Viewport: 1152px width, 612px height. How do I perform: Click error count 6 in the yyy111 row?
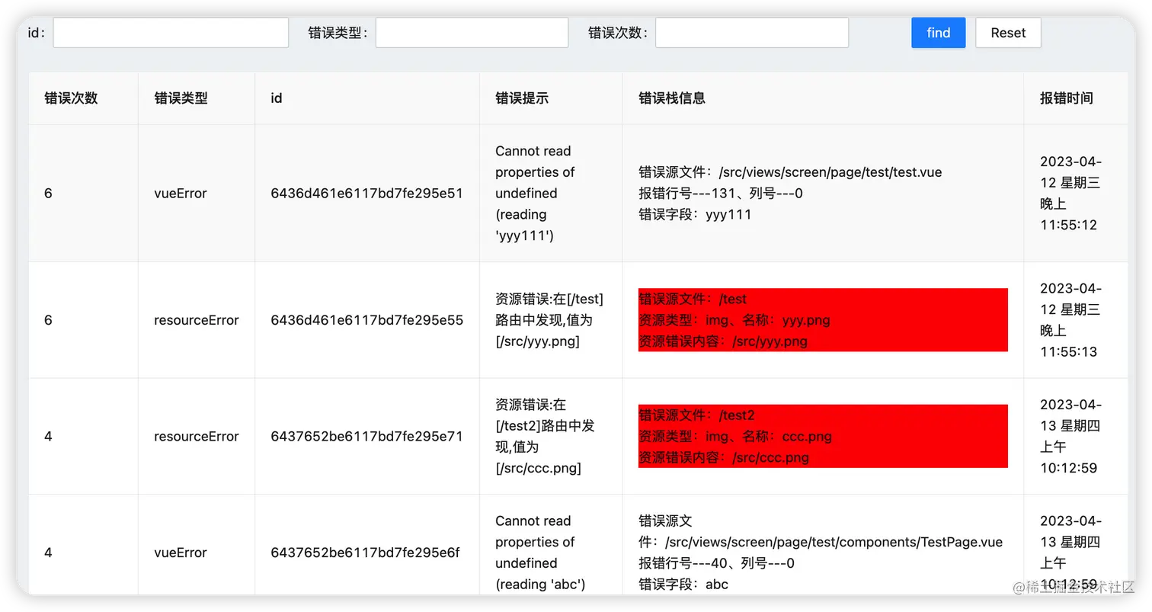pos(48,194)
